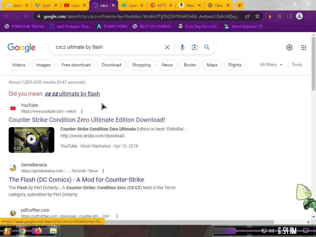Launch Chrome from the taskbar
316x237 pixels.
[x=22, y=231]
